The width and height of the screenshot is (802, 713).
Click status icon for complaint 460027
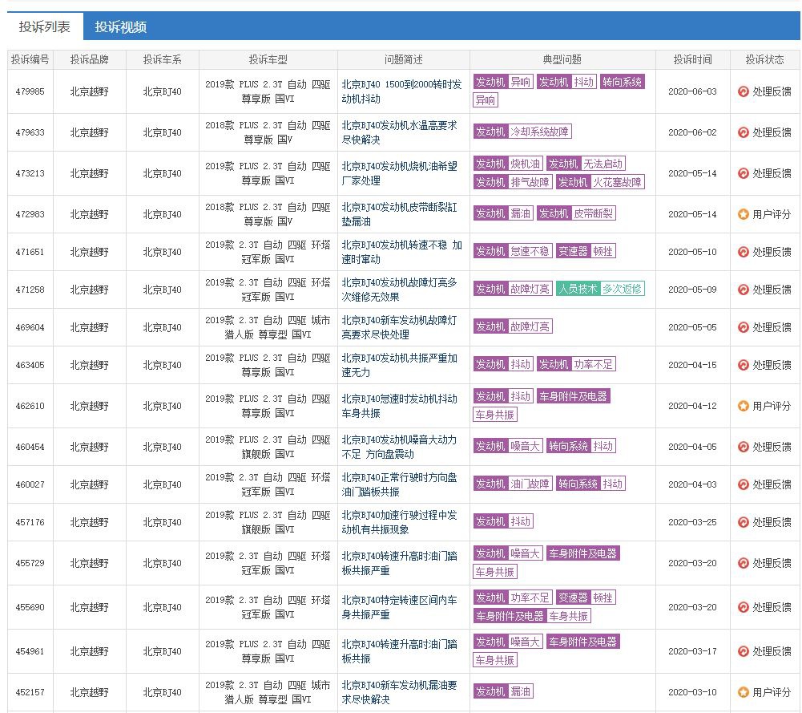[x=744, y=484]
